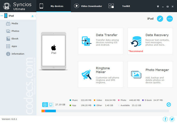Screen dimensions: 177x123
Task: Click the Other legend color swatch
Action: [95, 105]
